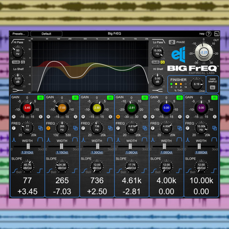Click the narrow peak width icon on the 77 Hz band

tap(14, 140)
